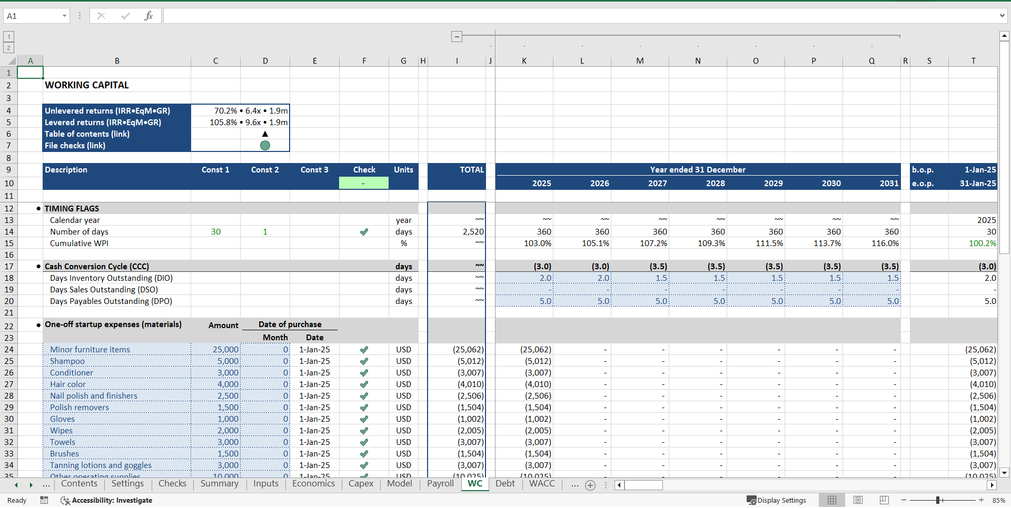Expand the formula bar with chevron
This screenshot has width=1011, height=508.
click(x=1002, y=16)
